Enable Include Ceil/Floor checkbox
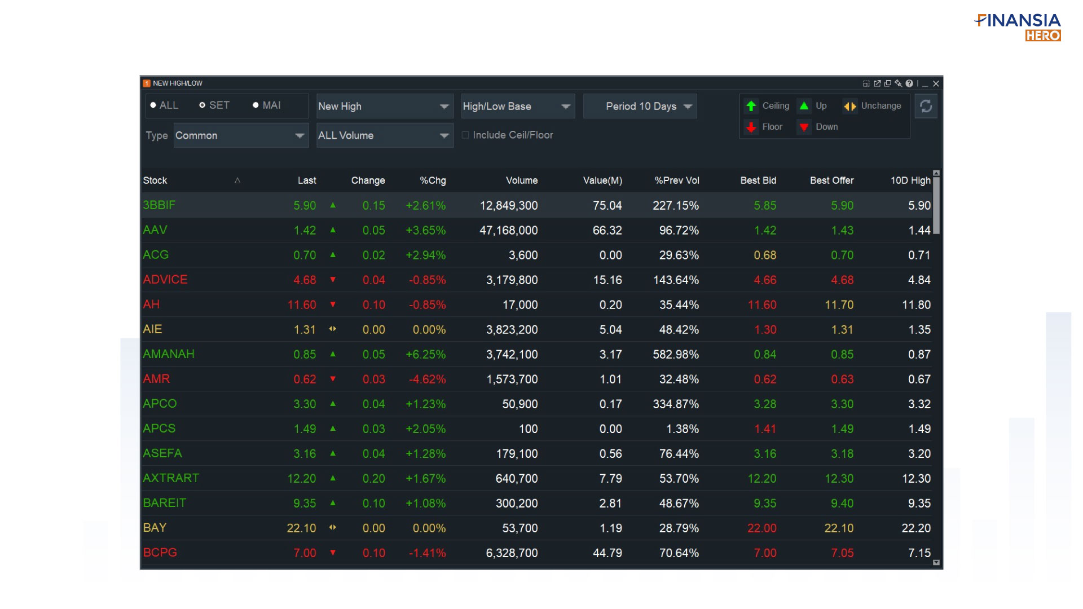Viewport: 1083px width, 609px height. coord(465,135)
